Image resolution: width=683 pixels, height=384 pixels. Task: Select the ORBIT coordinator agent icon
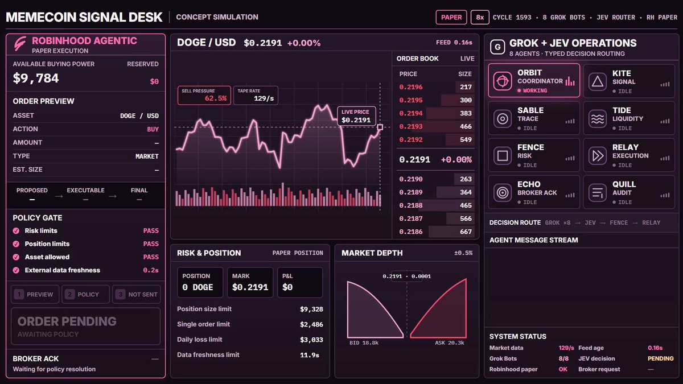pyautogui.click(x=503, y=81)
